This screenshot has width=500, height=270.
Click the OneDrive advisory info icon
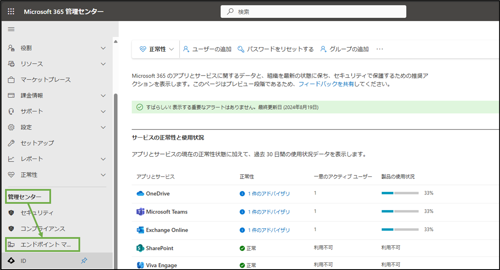pyautogui.click(x=242, y=194)
